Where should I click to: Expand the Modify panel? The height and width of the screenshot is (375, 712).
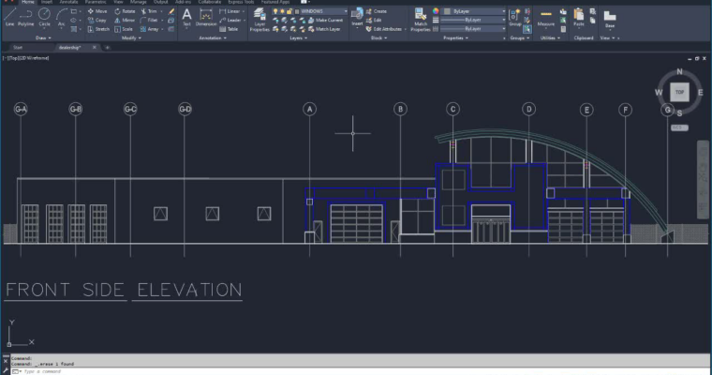pos(131,38)
